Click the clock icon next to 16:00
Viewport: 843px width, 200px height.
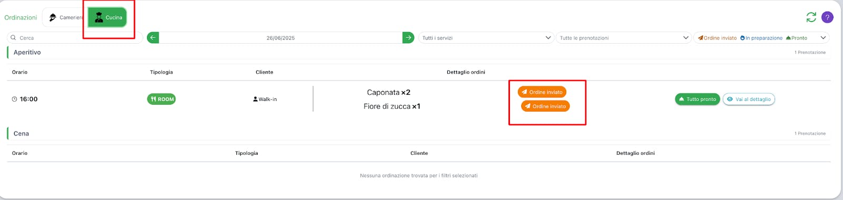point(15,99)
